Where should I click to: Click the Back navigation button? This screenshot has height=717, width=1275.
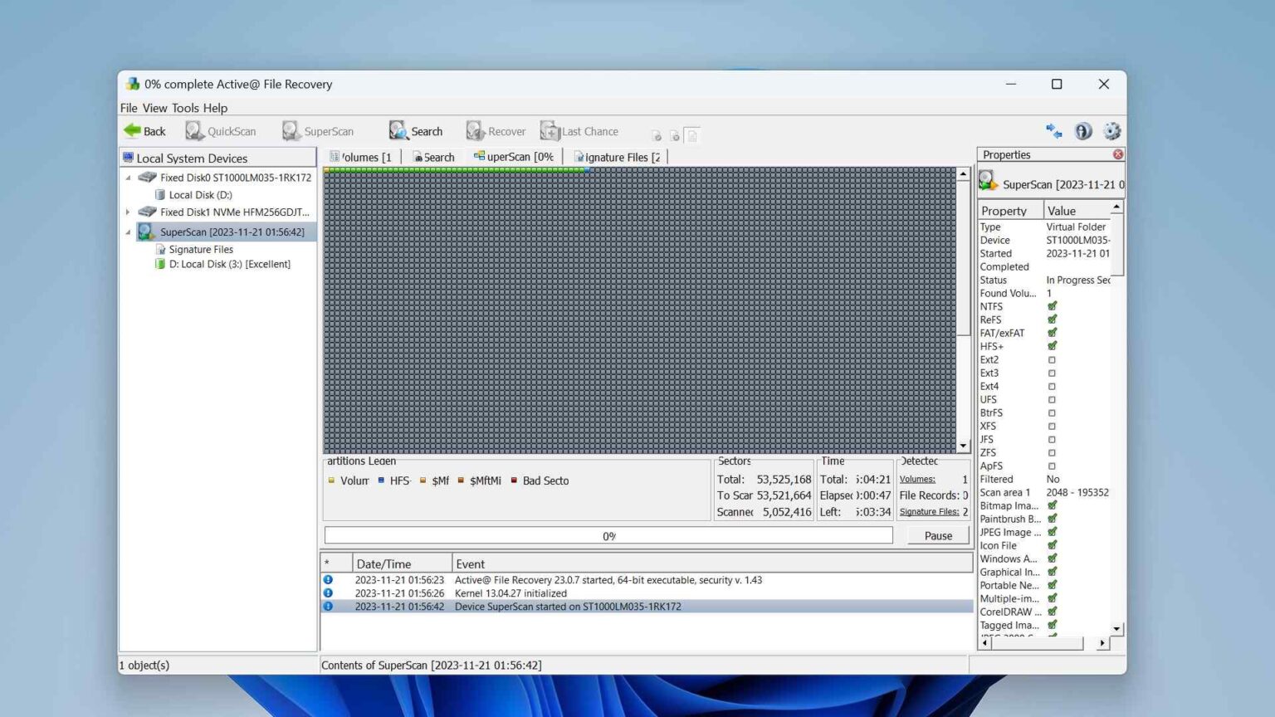pos(144,130)
